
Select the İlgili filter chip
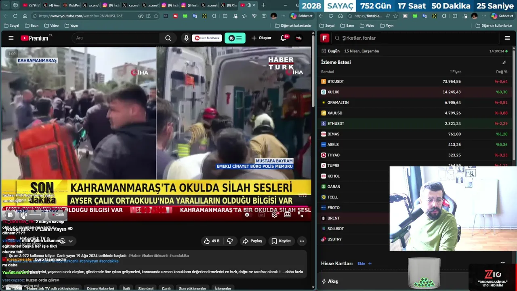point(126,288)
